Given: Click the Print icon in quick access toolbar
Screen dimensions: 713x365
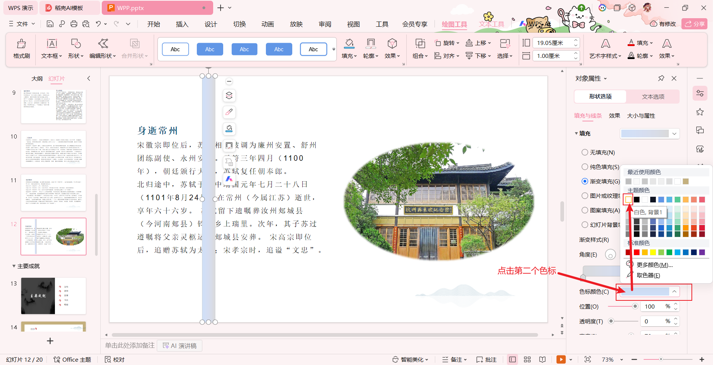Looking at the screenshot, I should point(74,24).
